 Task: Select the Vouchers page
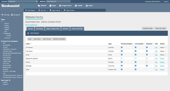[x=7, y=38]
